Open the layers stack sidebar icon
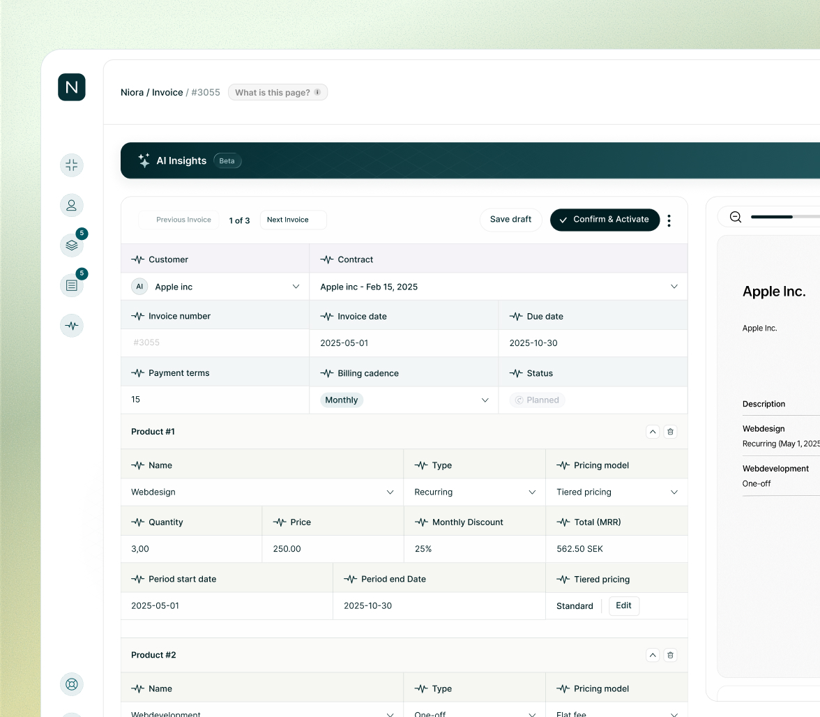Screen dimensions: 820x717 click(72, 246)
